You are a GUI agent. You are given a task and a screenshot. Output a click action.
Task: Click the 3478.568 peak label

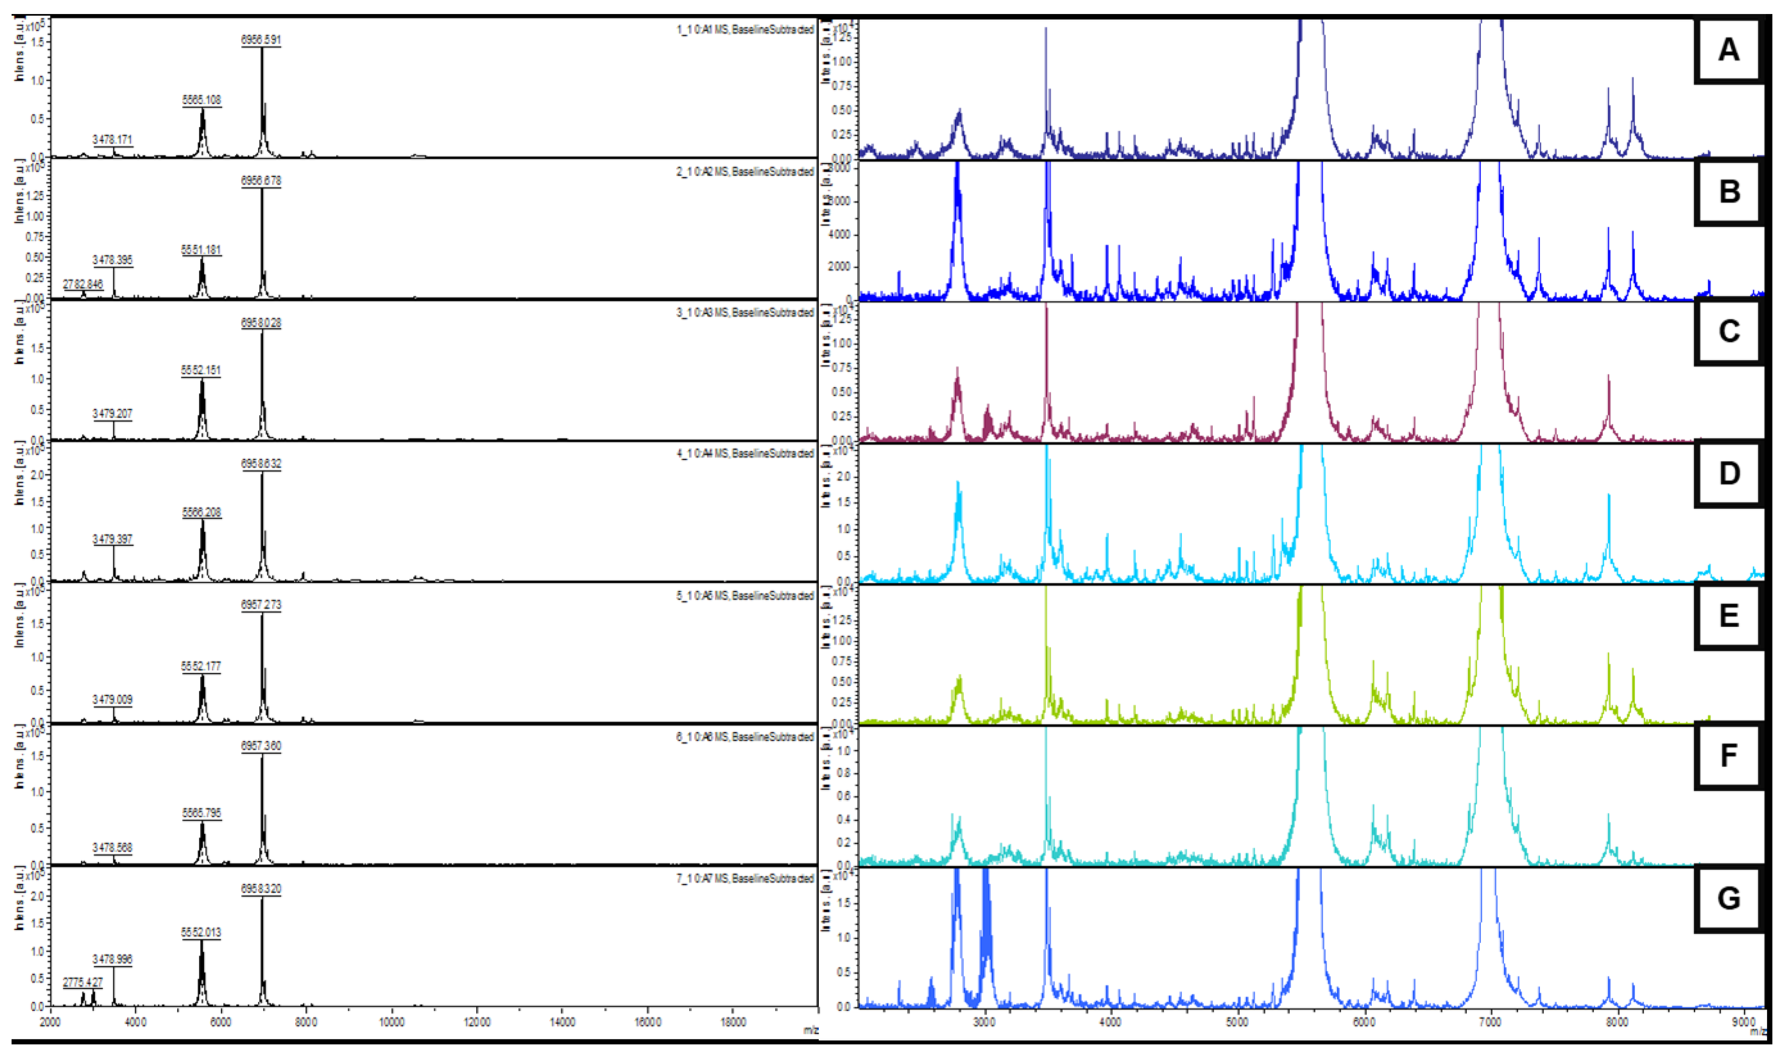click(x=113, y=848)
